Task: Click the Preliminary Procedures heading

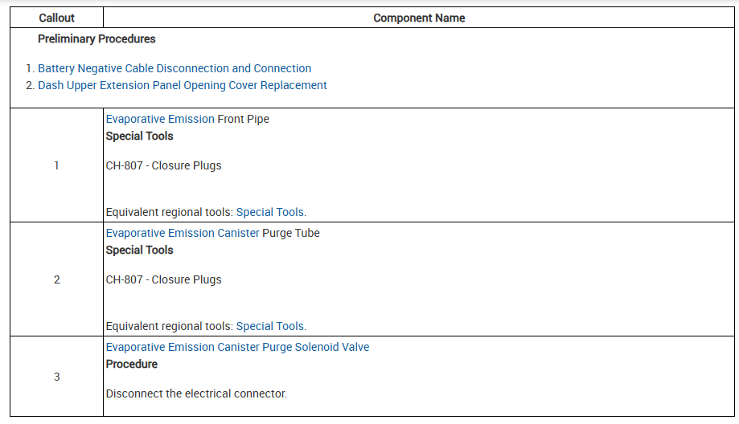Action: click(x=96, y=39)
